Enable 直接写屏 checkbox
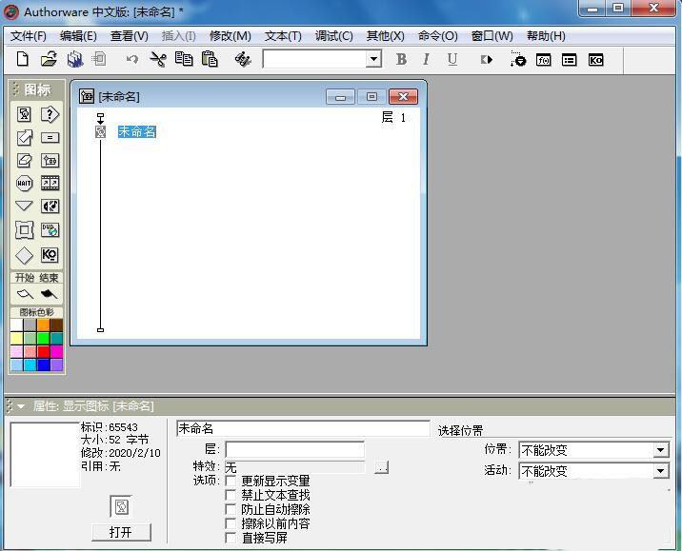The height and width of the screenshot is (551, 682). click(x=231, y=538)
